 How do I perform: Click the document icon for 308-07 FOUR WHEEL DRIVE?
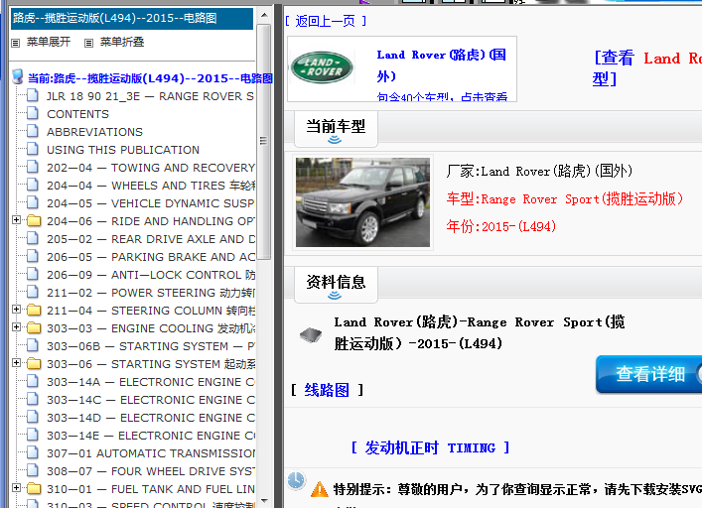(x=32, y=470)
